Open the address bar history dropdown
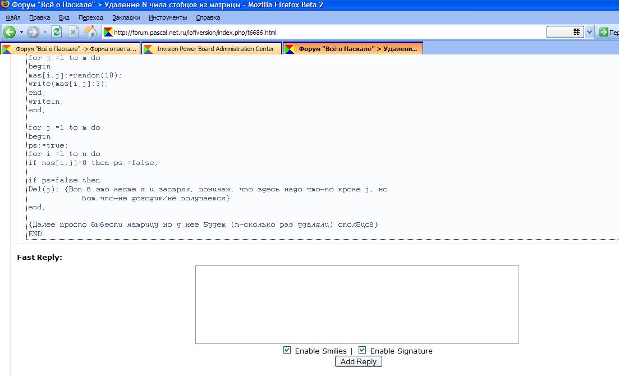 589,33
